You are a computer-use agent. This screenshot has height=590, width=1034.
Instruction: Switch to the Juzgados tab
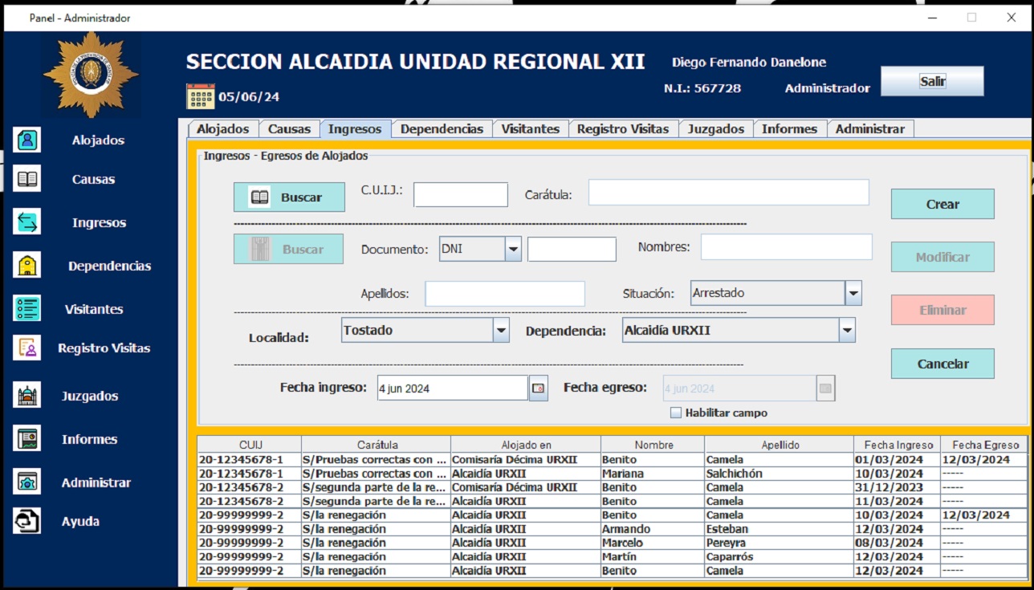pos(715,129)
